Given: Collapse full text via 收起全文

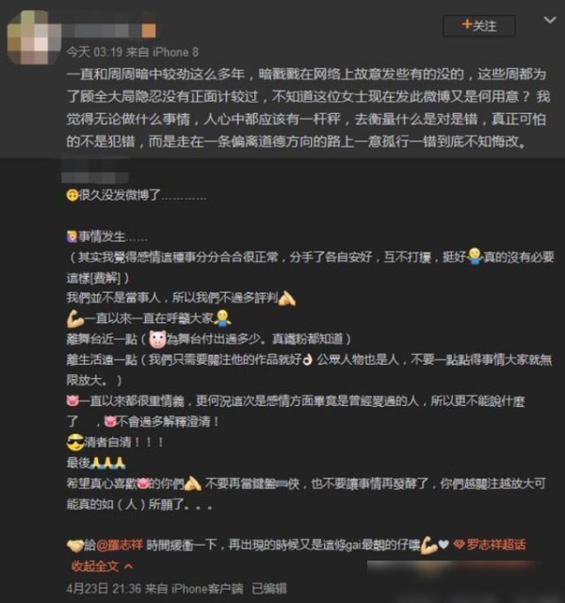Looking at the screenshot, I should tap(103, 566).
